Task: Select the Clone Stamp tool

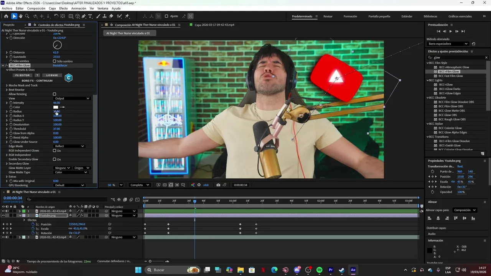Action: click(x=105, y=16)
